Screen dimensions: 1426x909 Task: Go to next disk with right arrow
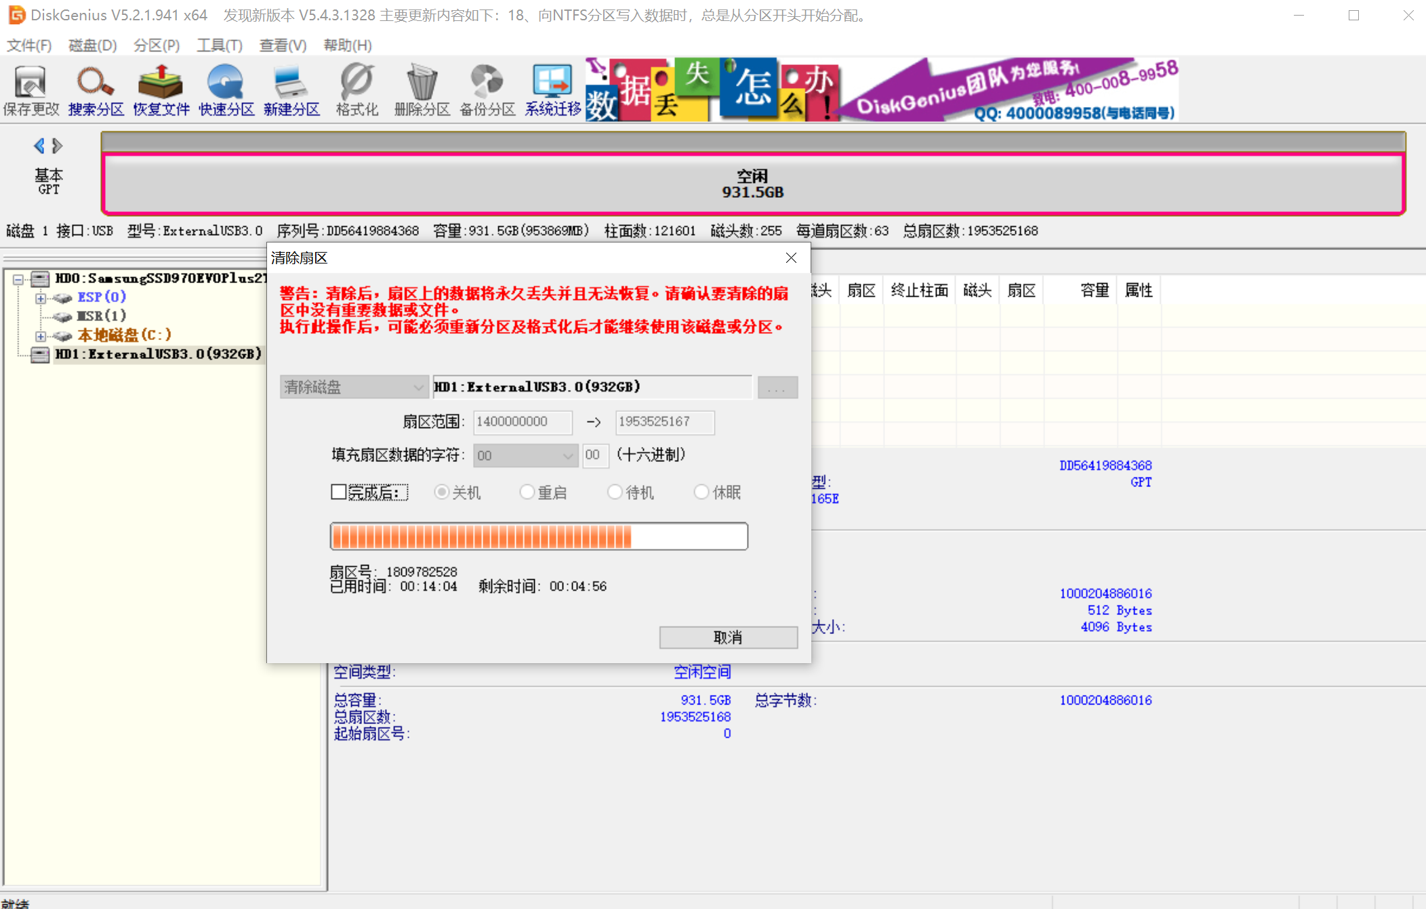pyautogui.click(x=58, y=146)
